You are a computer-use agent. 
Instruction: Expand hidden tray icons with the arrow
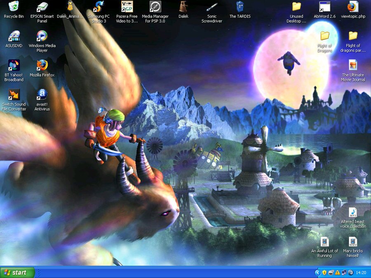click(x=317, y=273)
